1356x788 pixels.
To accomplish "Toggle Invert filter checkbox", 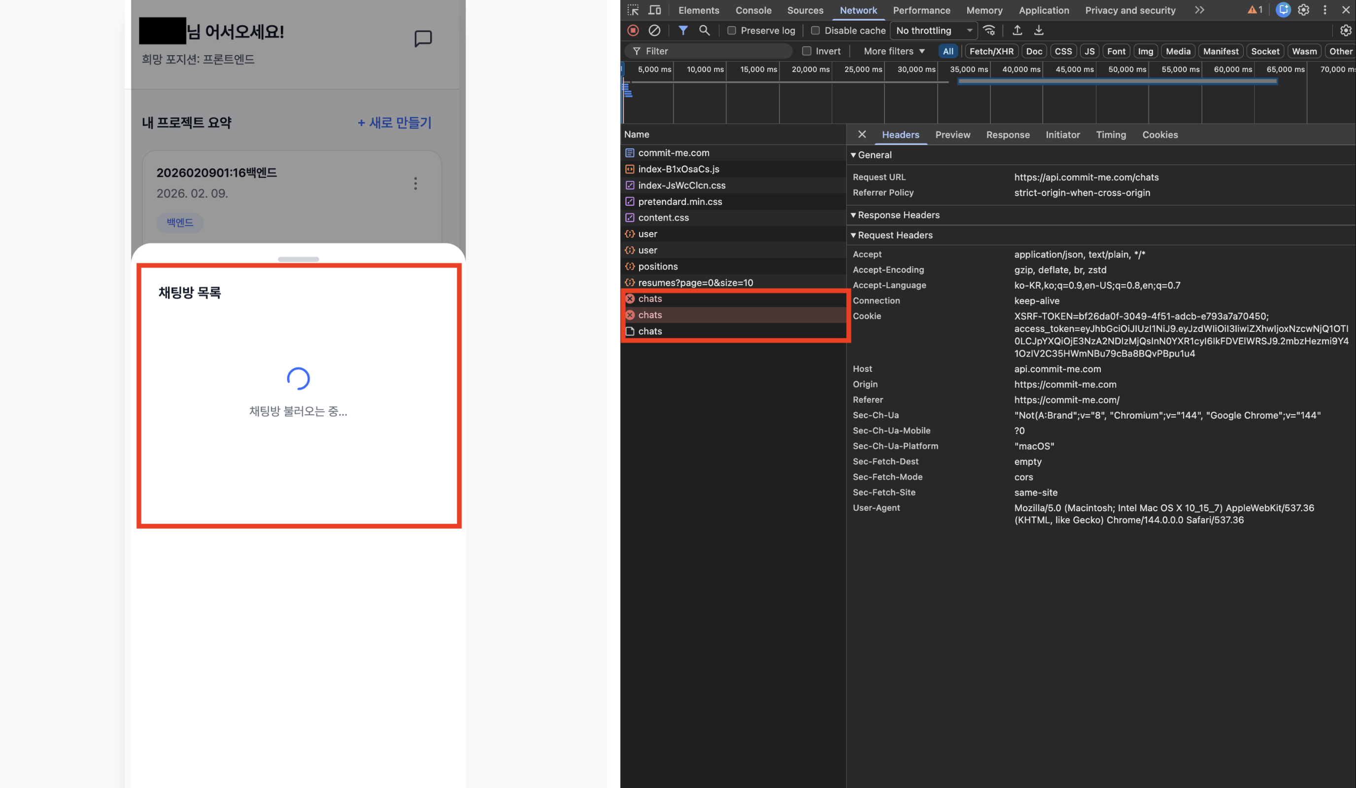I will 807,51.
